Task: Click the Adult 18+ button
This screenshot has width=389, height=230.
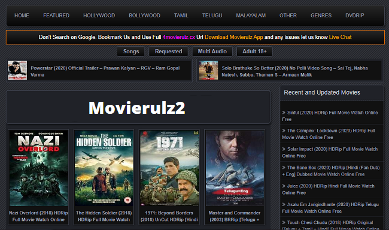Action: click(x=254, y=52)
